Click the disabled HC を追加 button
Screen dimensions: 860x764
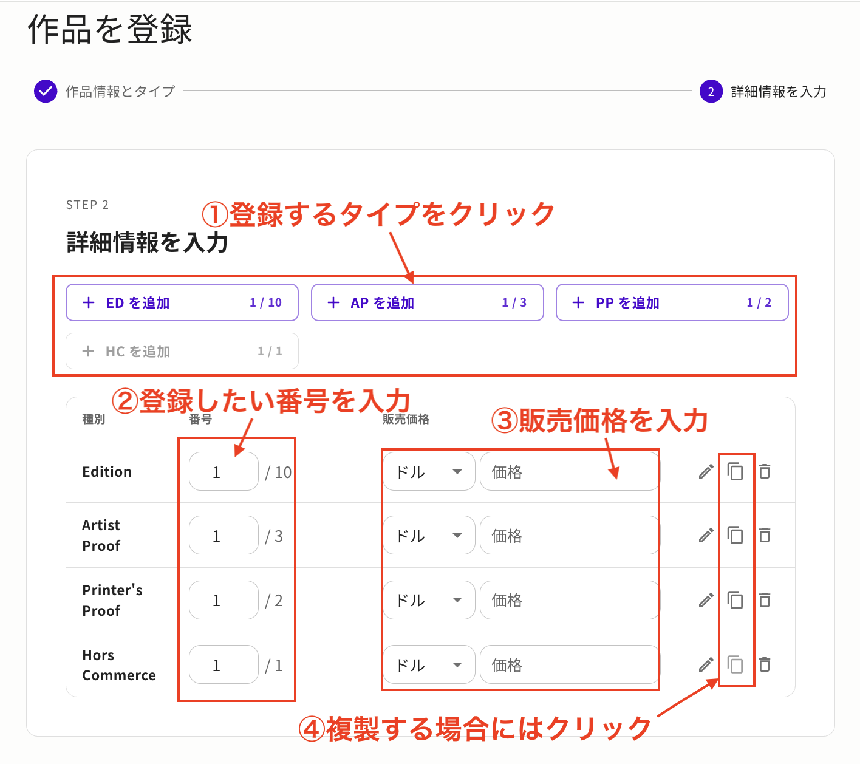point(182,351)
